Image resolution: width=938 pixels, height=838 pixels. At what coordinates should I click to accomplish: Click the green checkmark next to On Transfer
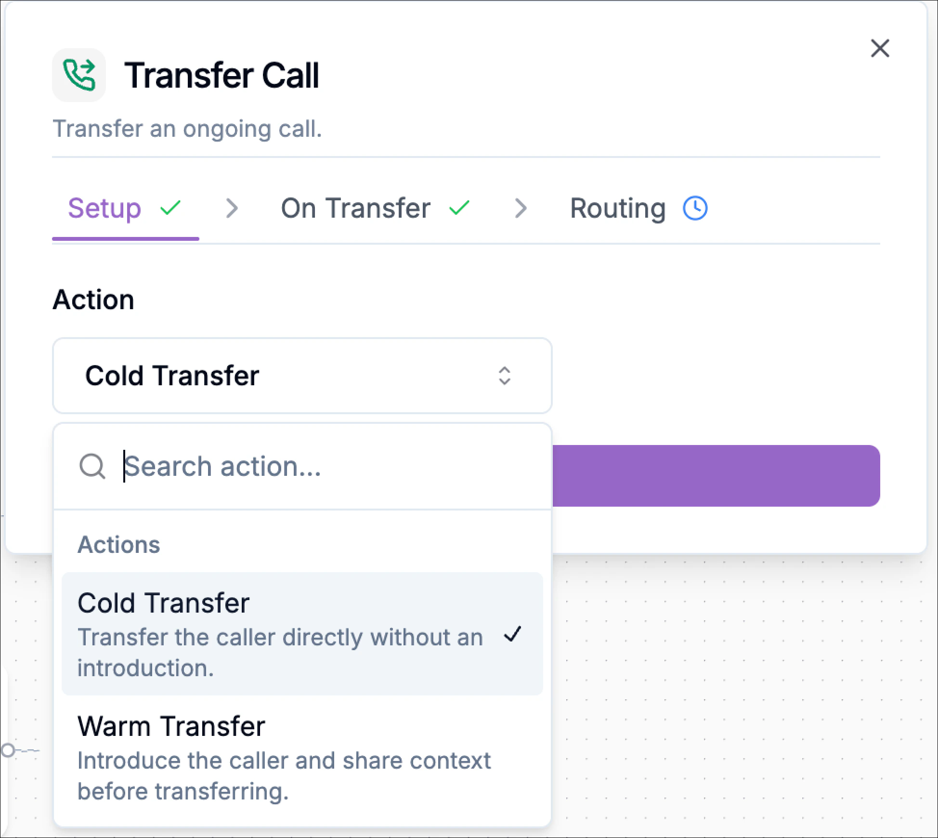459,208
